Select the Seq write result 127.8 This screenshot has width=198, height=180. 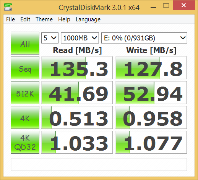tap(151, 68)
